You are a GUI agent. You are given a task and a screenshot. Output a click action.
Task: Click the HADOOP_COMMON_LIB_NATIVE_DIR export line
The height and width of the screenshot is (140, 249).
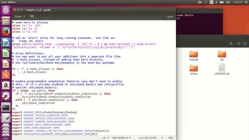tap(61, 131)
